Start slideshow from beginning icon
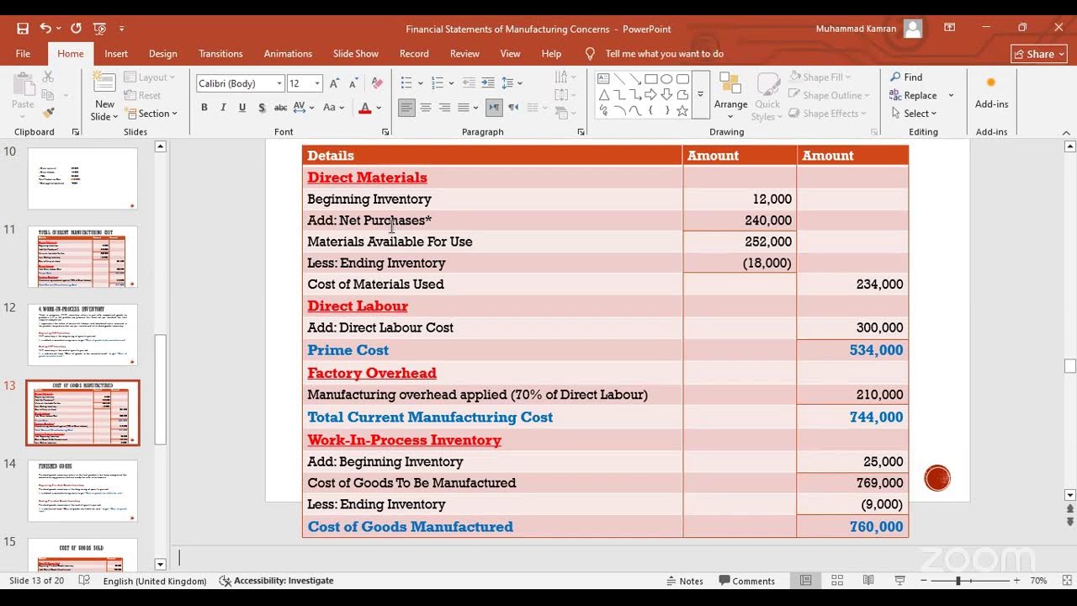This screenshot has height=606, width=1077. coord(99,29)
